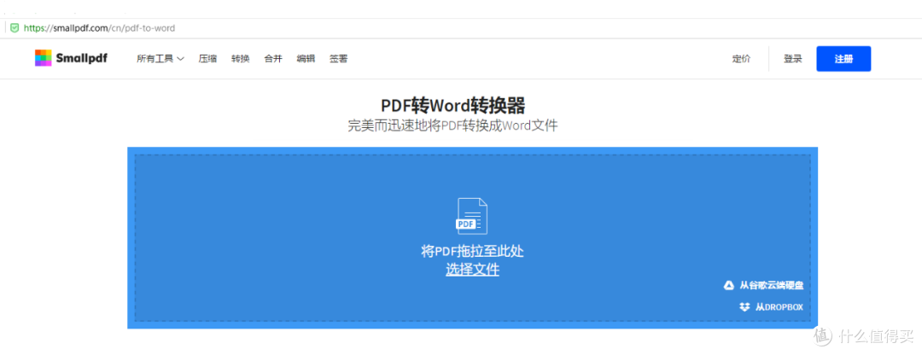922x355 pixels.
Task: Click the 完美而迅速地将PDF转换成Word文件 subtitle
Action: click(x=452, y=125)
